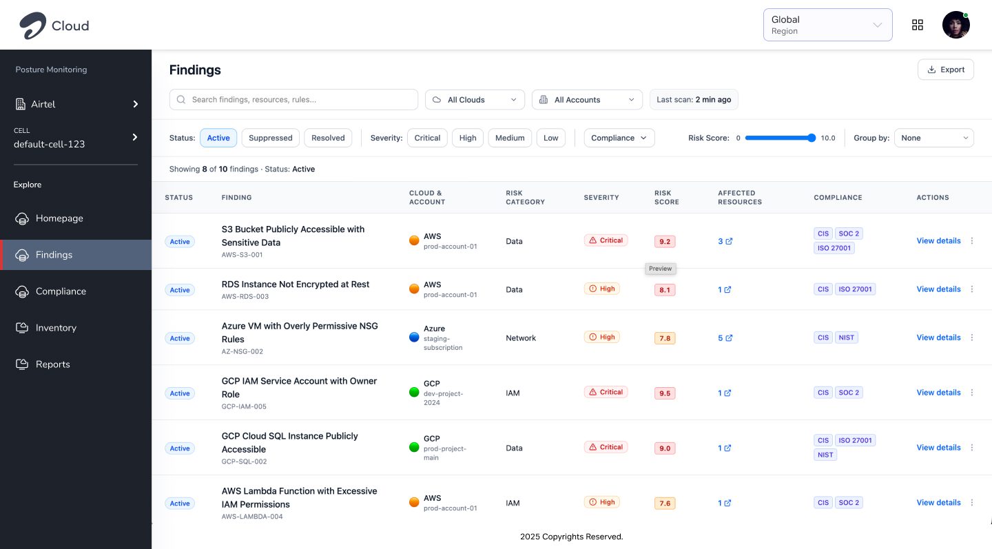Click the Homepage sidebar icon
Image resolution: width=992 pixels, height=549 pixels.
pos(22,218)
